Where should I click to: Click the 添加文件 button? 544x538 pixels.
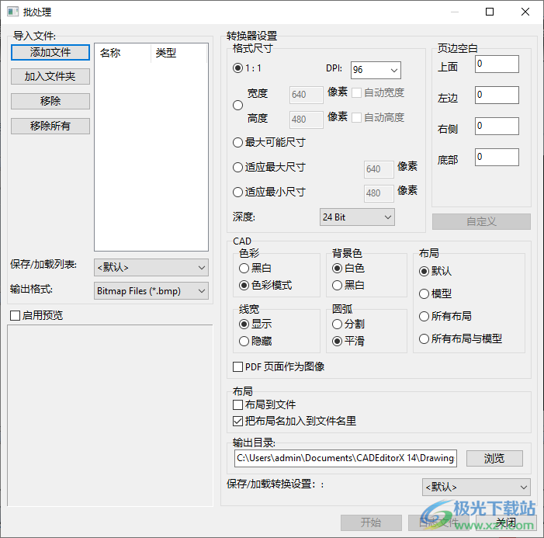tap(50, 53)
